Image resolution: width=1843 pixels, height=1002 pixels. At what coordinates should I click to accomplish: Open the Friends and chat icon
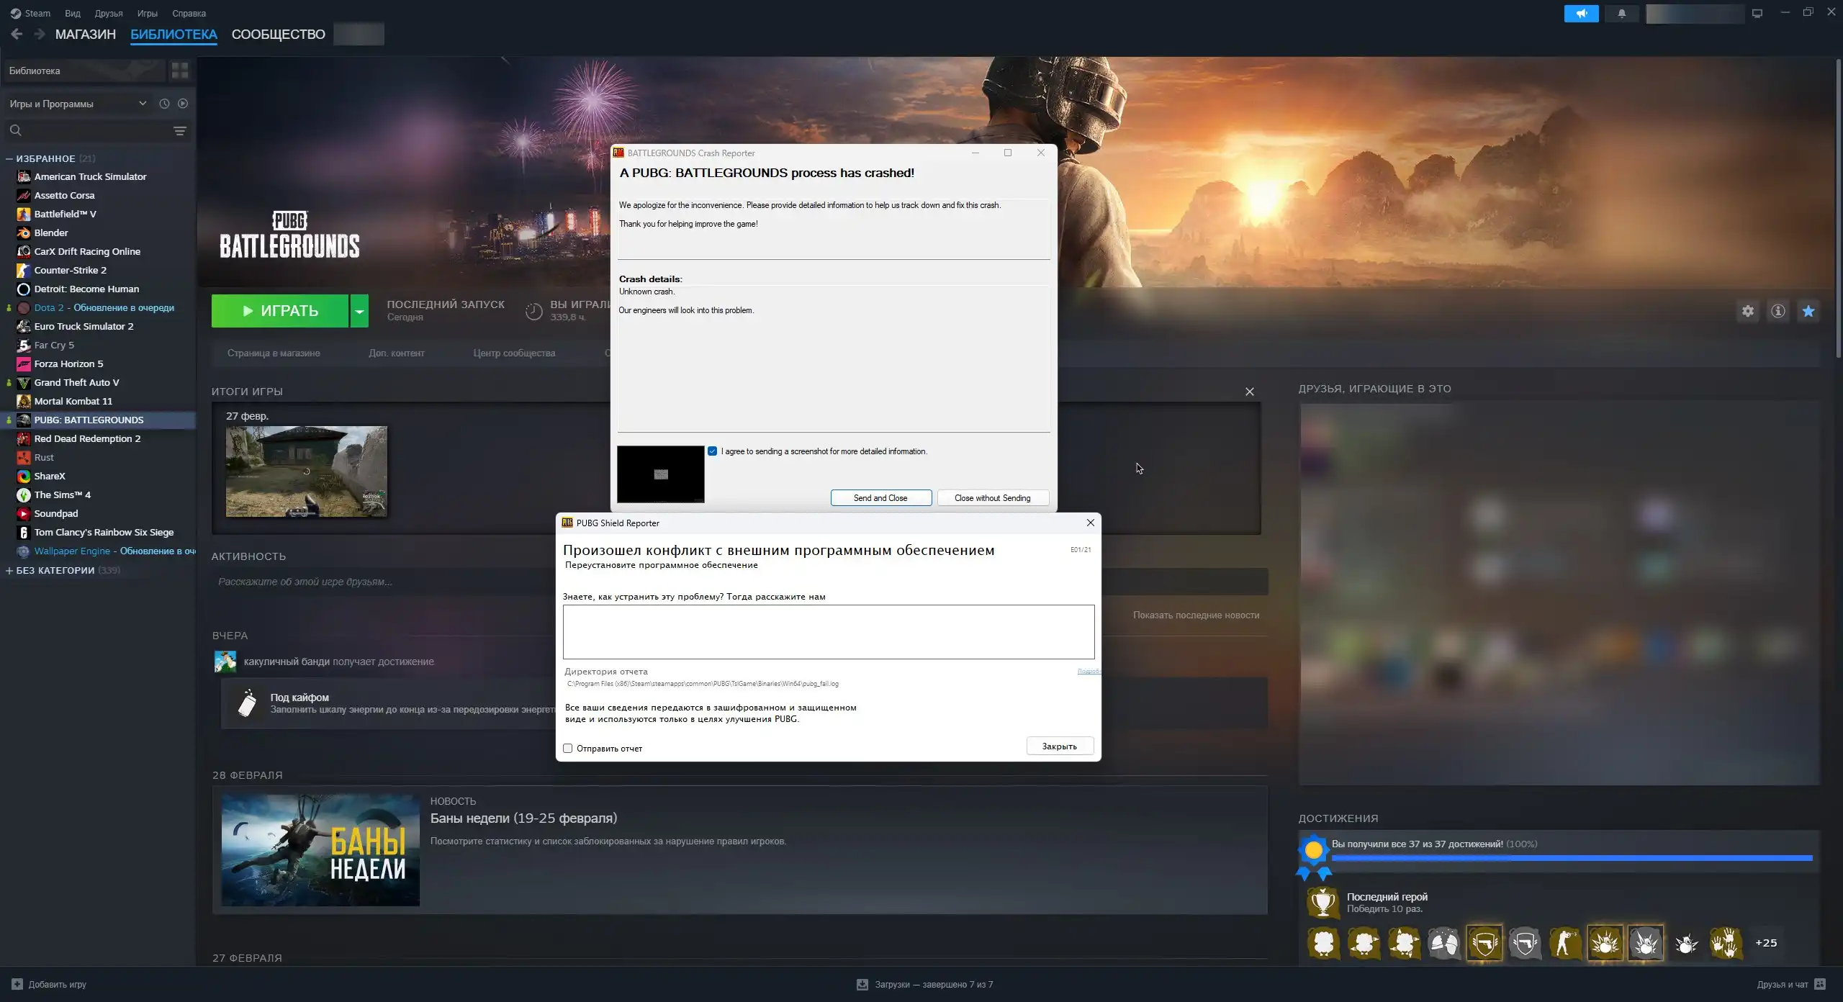[x=1820, y=984]
